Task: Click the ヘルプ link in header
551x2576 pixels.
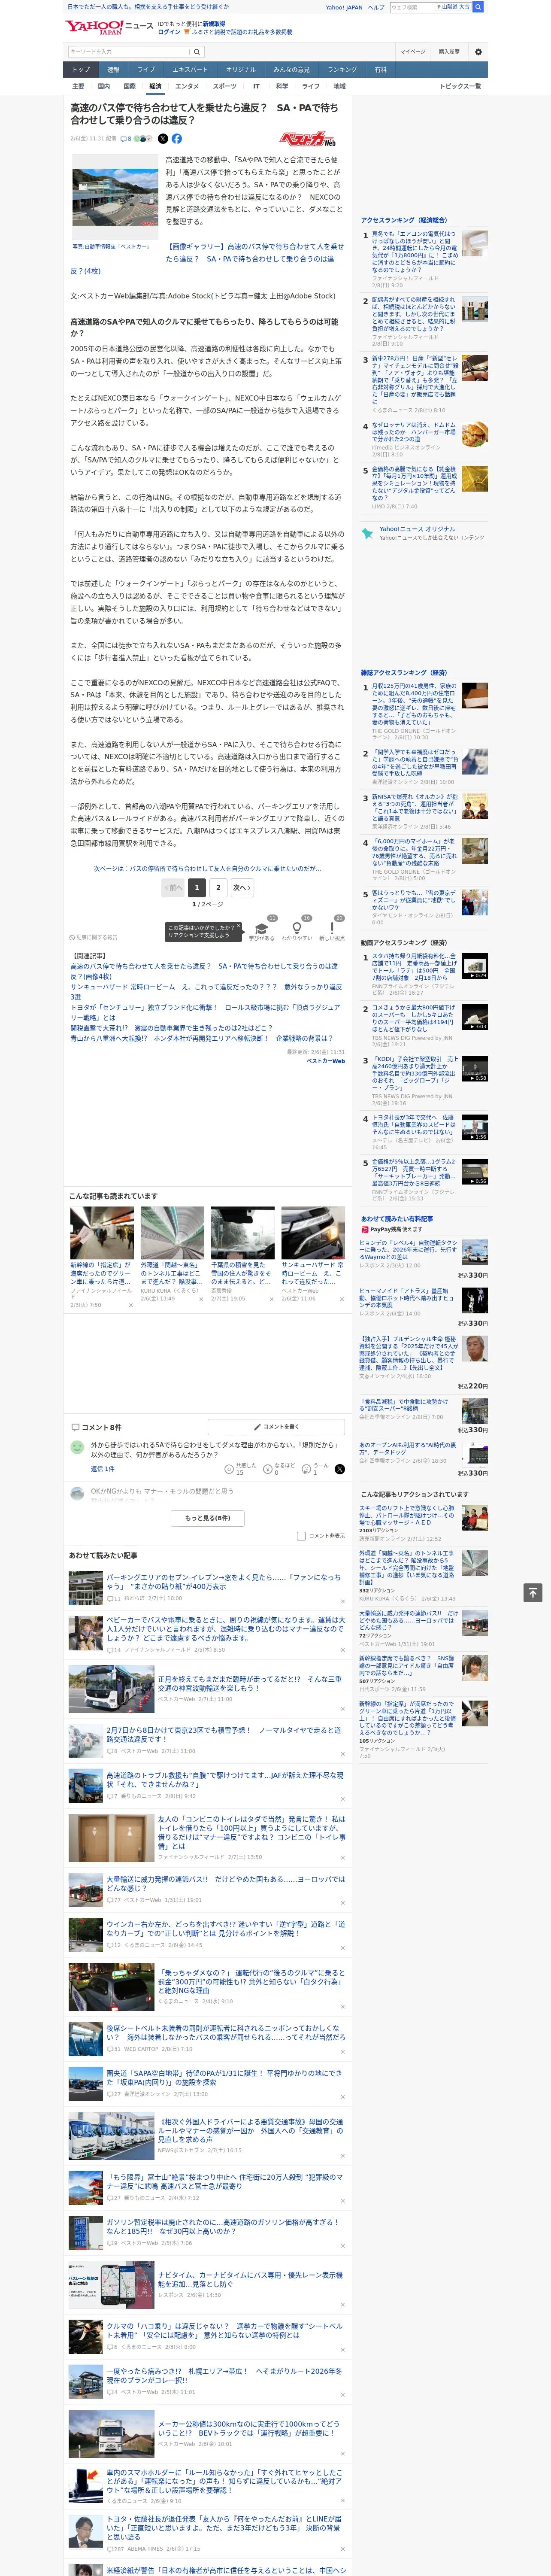Action: point(375,7)
